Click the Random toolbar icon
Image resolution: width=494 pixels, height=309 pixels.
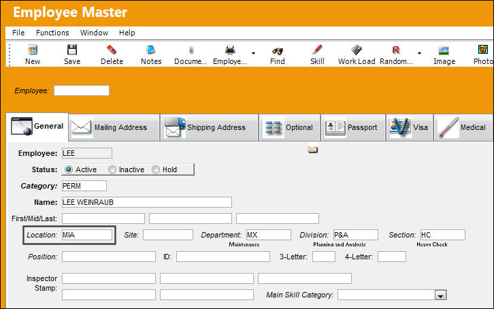point(396,50)
